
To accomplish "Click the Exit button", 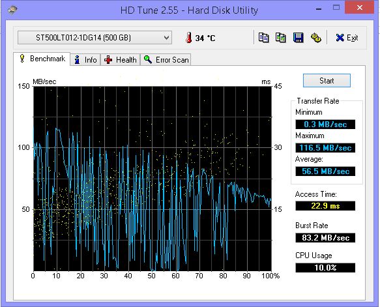I will pyautogui.click(x=347, y=38).
